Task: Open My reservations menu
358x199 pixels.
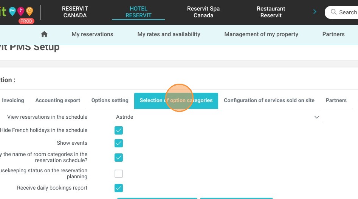Action: tap(92, 34)
